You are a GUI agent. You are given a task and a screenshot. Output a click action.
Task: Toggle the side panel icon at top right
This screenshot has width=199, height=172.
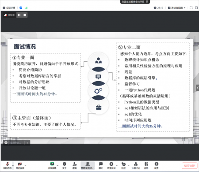coord(196,8)
